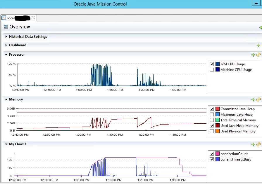The width and height of the screenshot is (262, 184).
Task: Click Machine CPU Usage color swatch
Action: (x=217, y=69)
